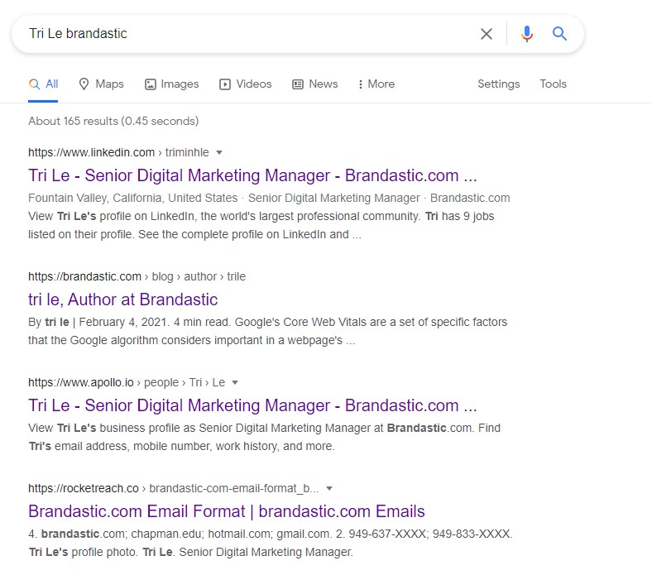
Task: Open the More search categories menu
Action: tap(376, 84)
